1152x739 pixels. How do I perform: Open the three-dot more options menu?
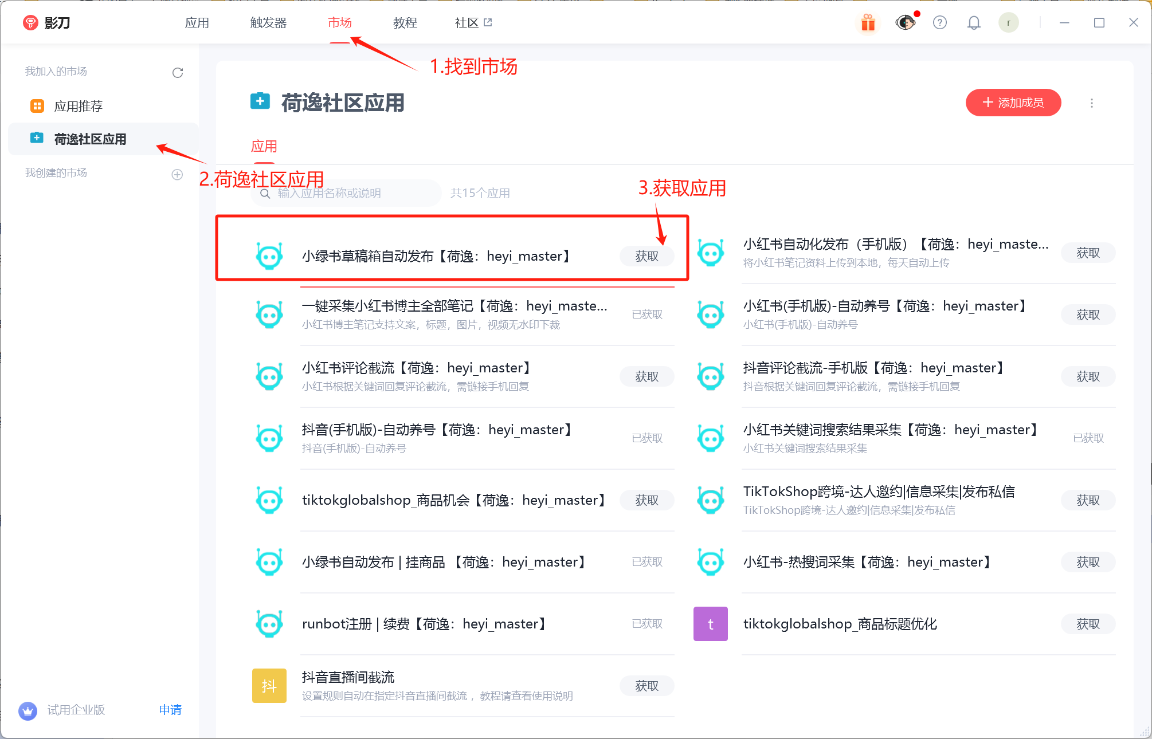(1092, 103)
